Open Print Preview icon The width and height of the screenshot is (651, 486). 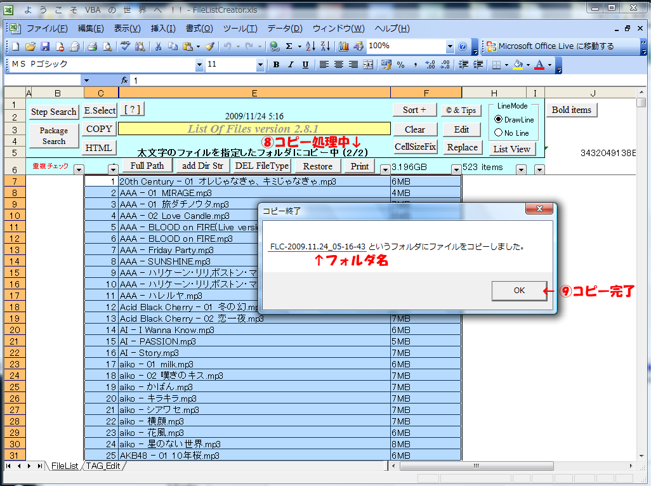pos(107,46)
